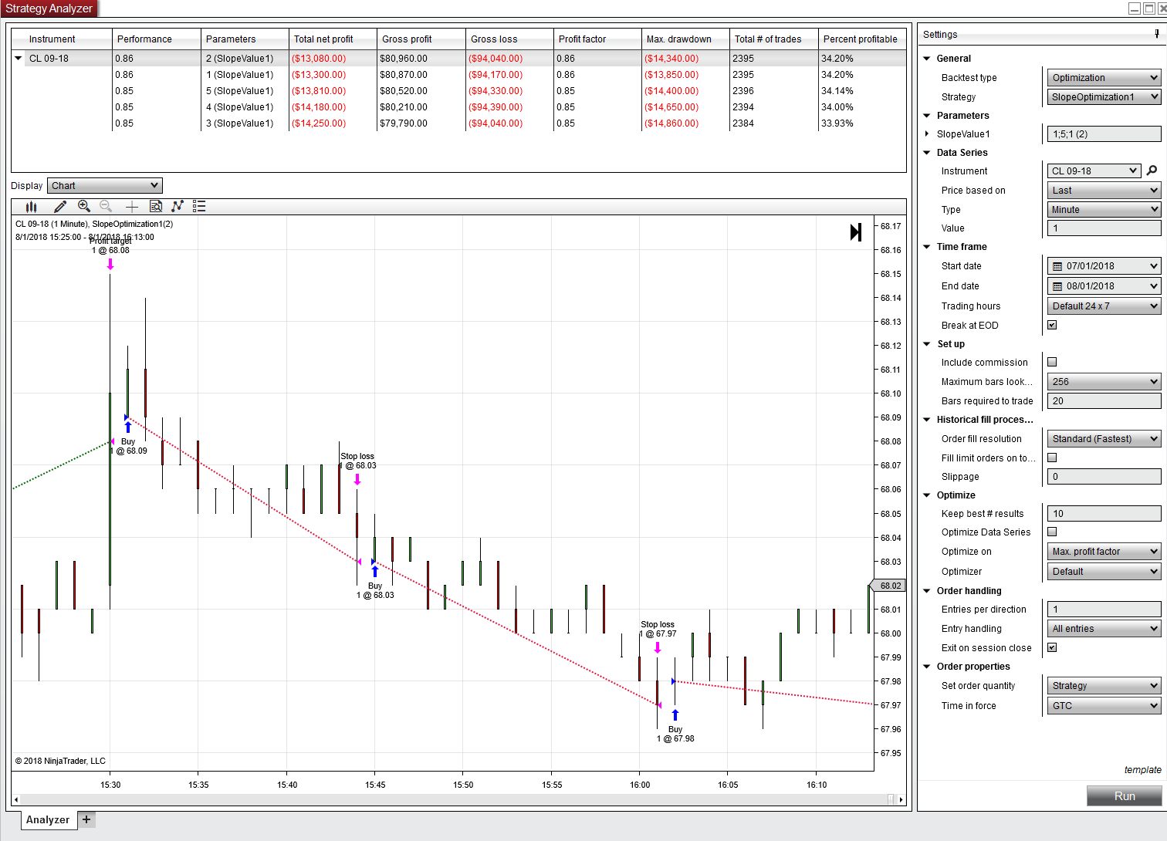
Task: Enable the Include commission checkbox
Action: coord(1052,362)
